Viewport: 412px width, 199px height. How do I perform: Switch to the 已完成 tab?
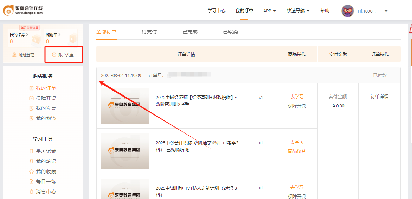[190, 32]
